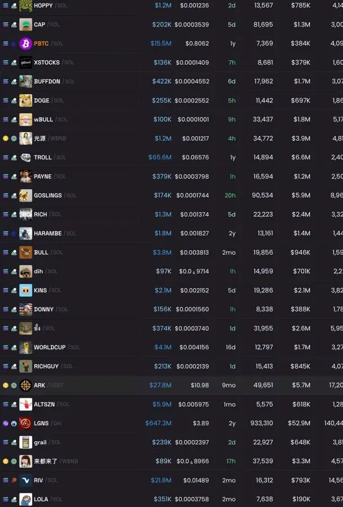Click the 16d age in WORLDCUP row
The height and width of the screenshot is (507, 343).
[230, 347]
